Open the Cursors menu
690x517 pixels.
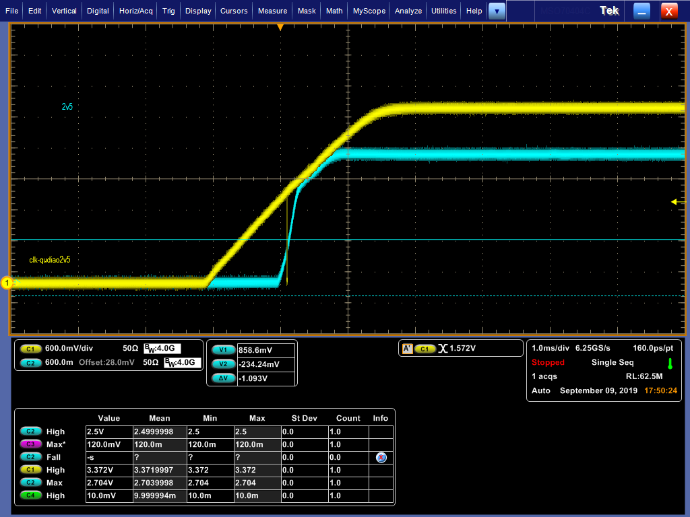pos(234,11)
